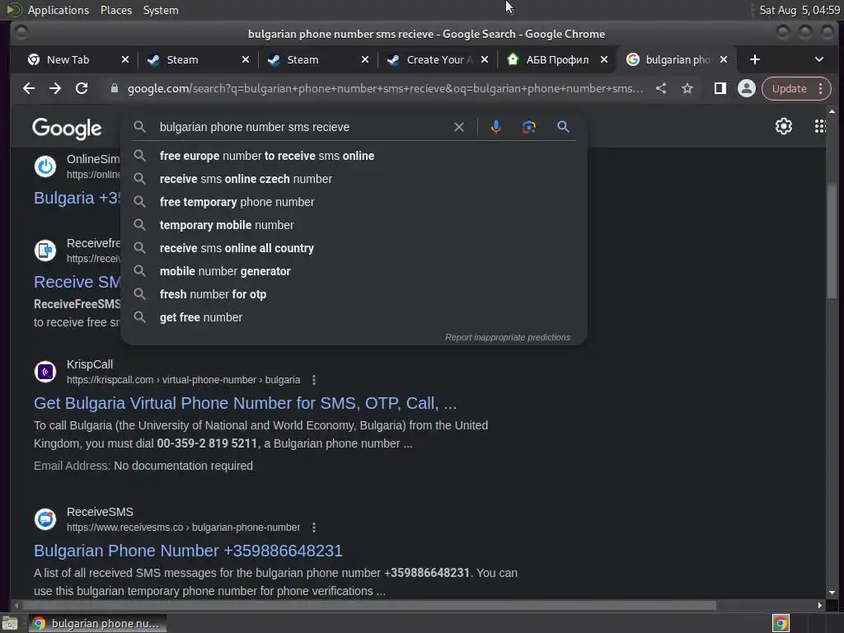
Task: Close the АБВ Профил tab
Action: [604, 59]
